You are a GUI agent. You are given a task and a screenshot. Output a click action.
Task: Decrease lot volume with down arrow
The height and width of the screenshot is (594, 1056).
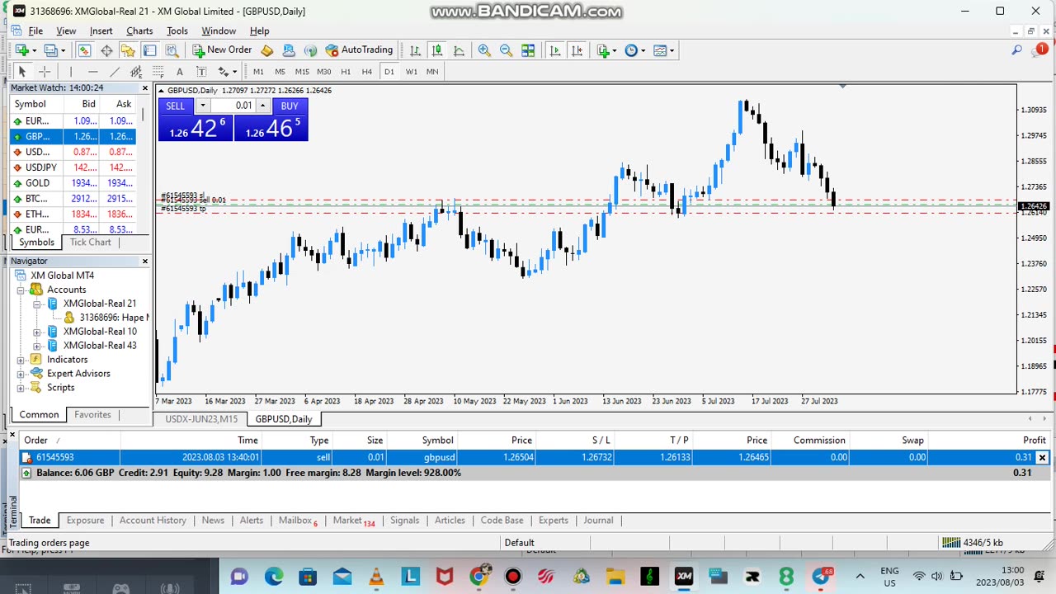[202, 106]
